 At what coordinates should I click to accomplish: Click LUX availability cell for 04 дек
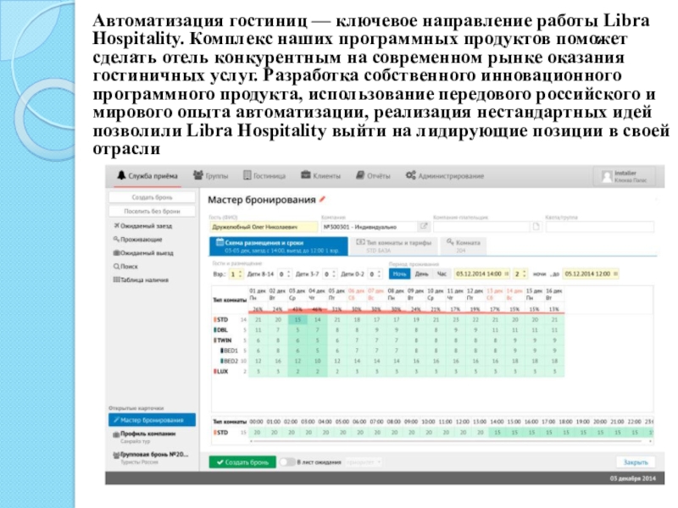[317, 372]
